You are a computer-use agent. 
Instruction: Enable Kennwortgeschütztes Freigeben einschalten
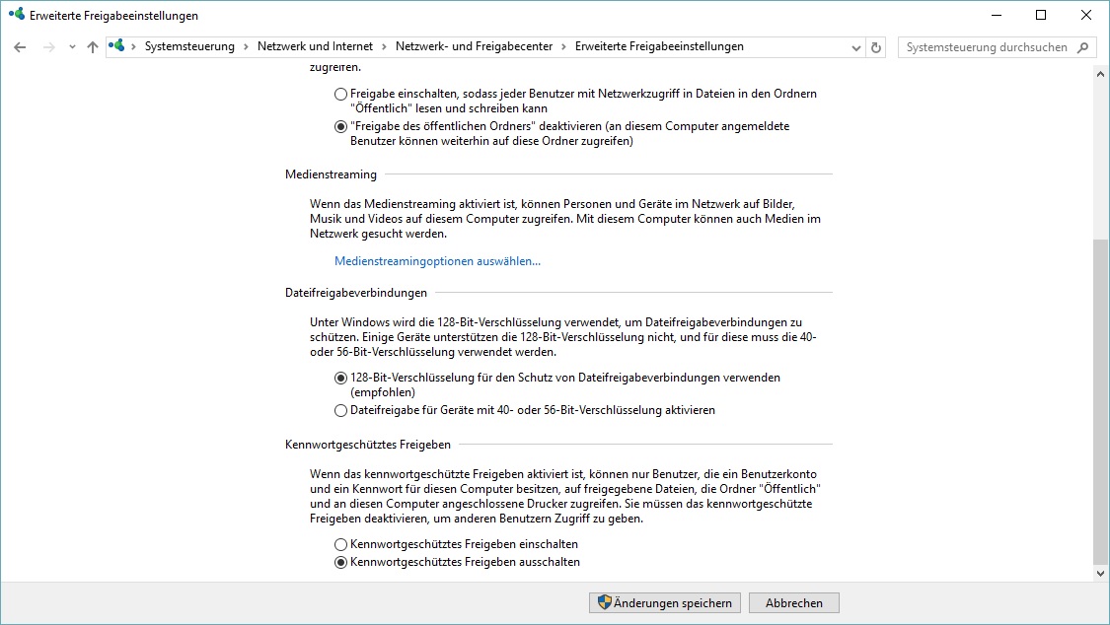pyautogui.click(x=340, y=543)
